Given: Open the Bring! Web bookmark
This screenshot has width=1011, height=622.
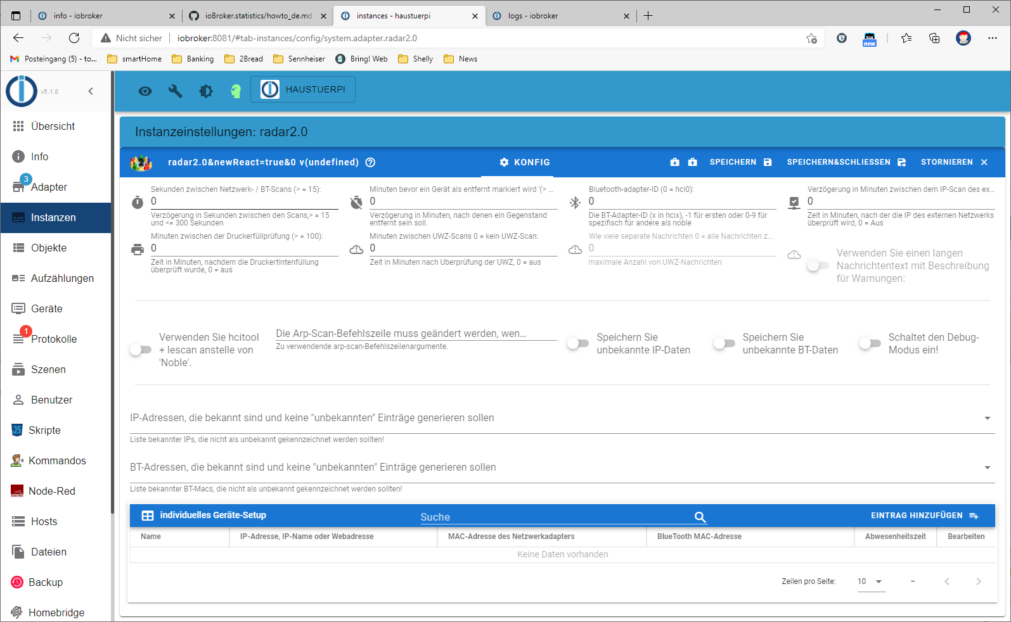Looking at the screenshot, I should point(362,59).
